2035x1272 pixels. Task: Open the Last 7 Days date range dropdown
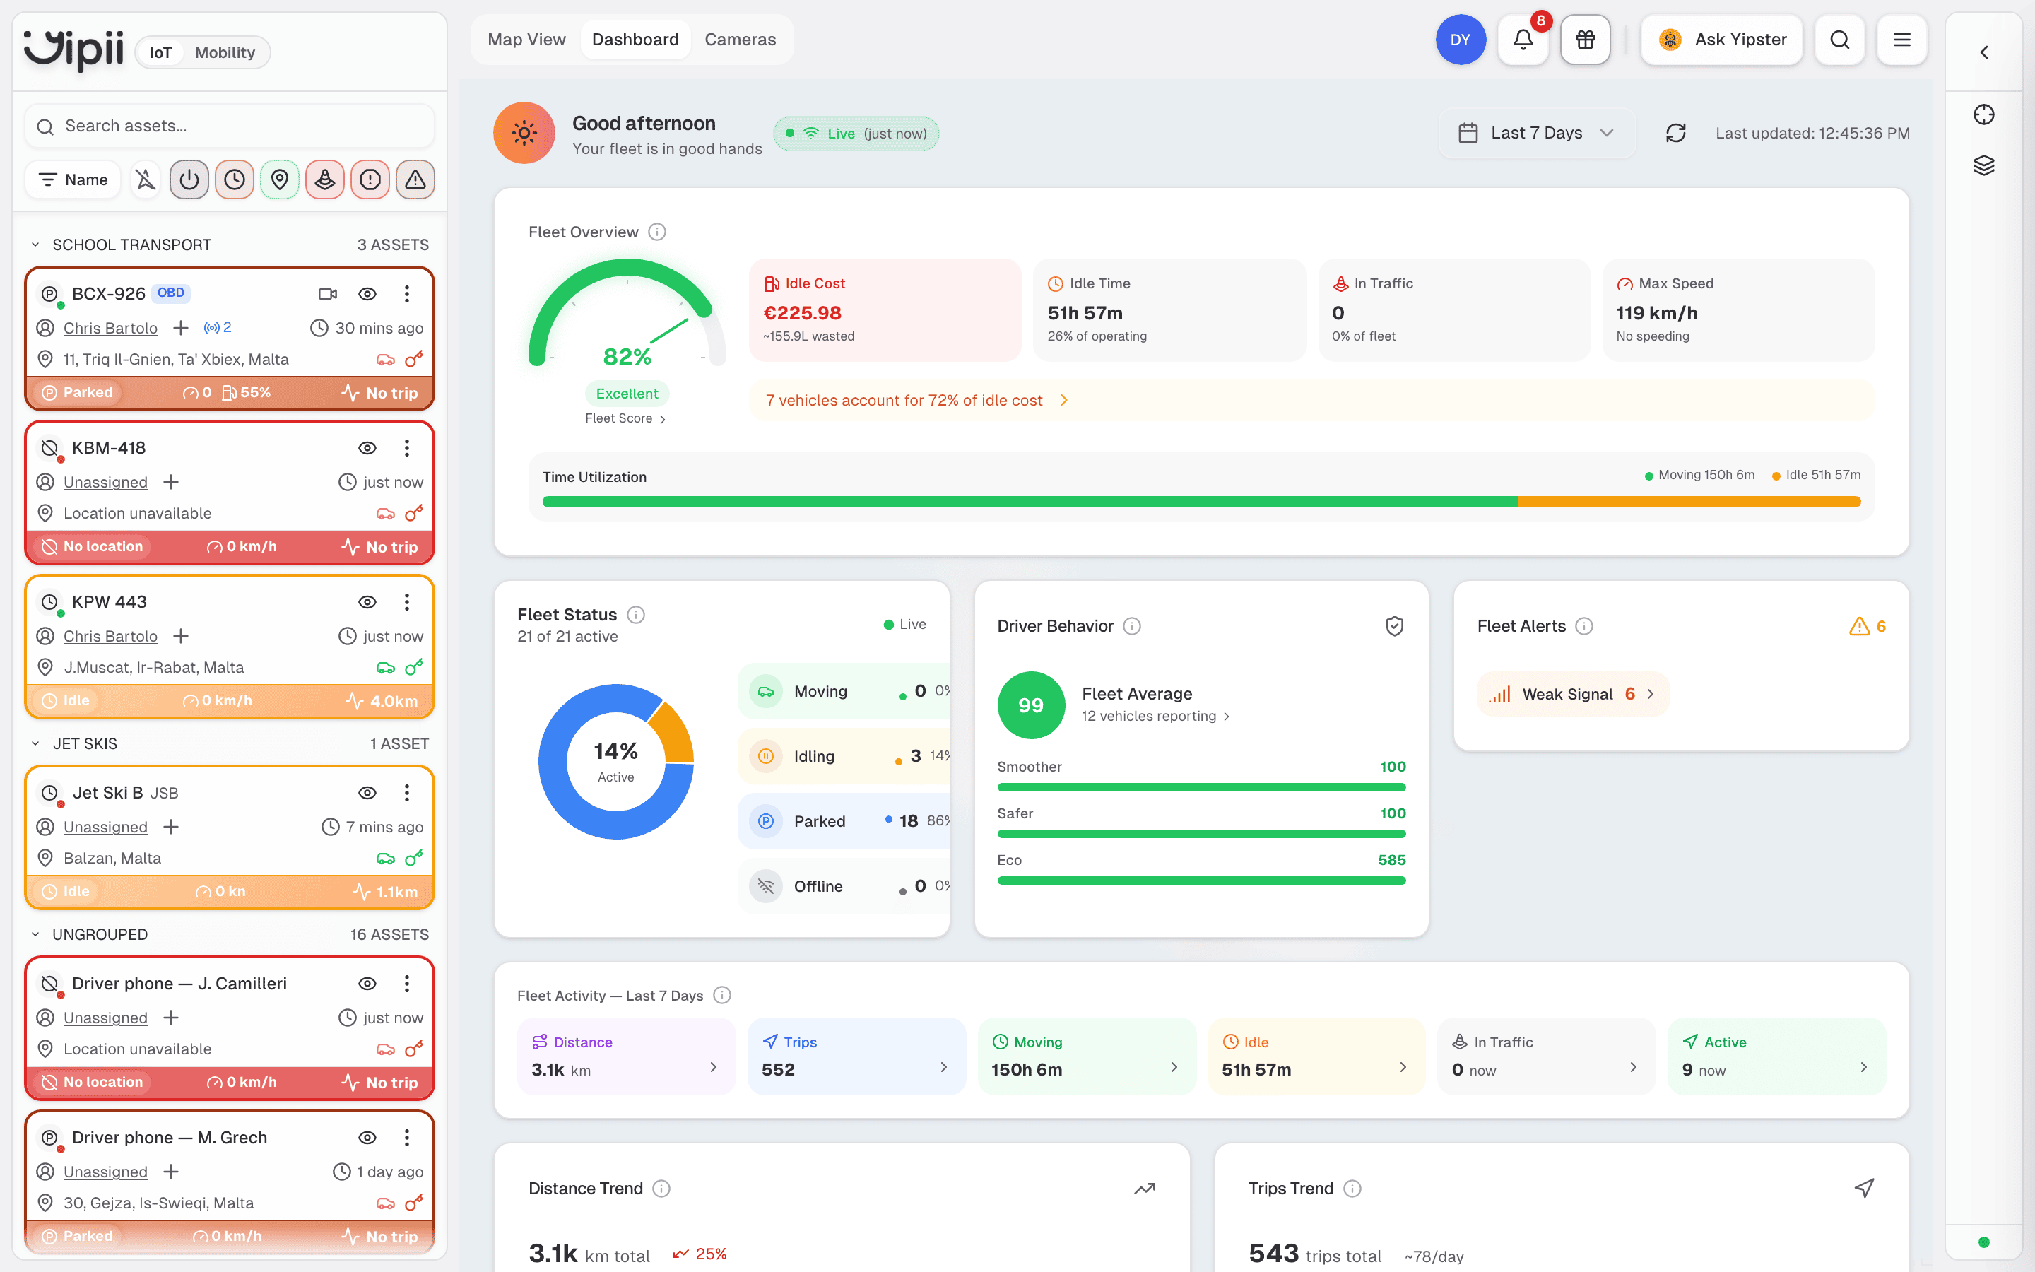point(1536,133)
